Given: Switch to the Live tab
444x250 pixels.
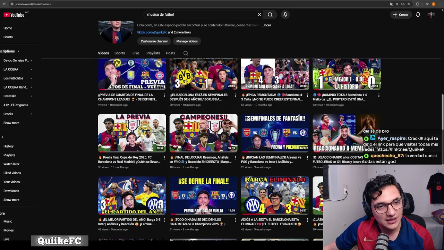Looking at the screenshot, I should point(136,53).
